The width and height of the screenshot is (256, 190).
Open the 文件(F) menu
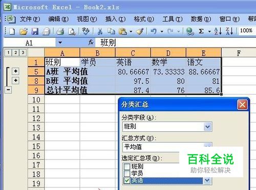point(30,19)
